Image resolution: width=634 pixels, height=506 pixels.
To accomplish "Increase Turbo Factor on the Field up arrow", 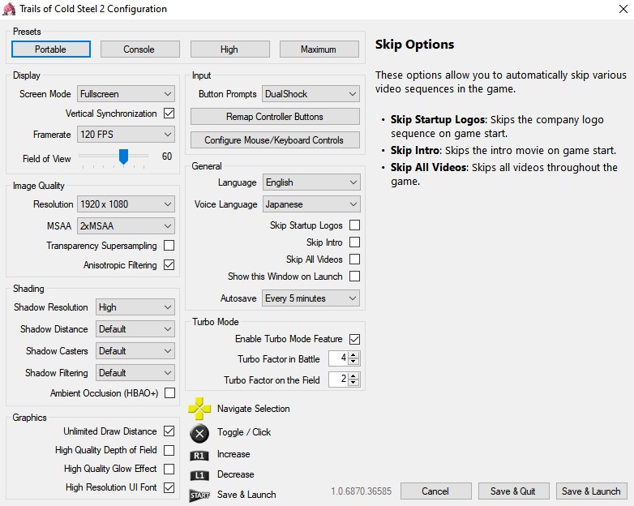I will (x=353, y=376).
